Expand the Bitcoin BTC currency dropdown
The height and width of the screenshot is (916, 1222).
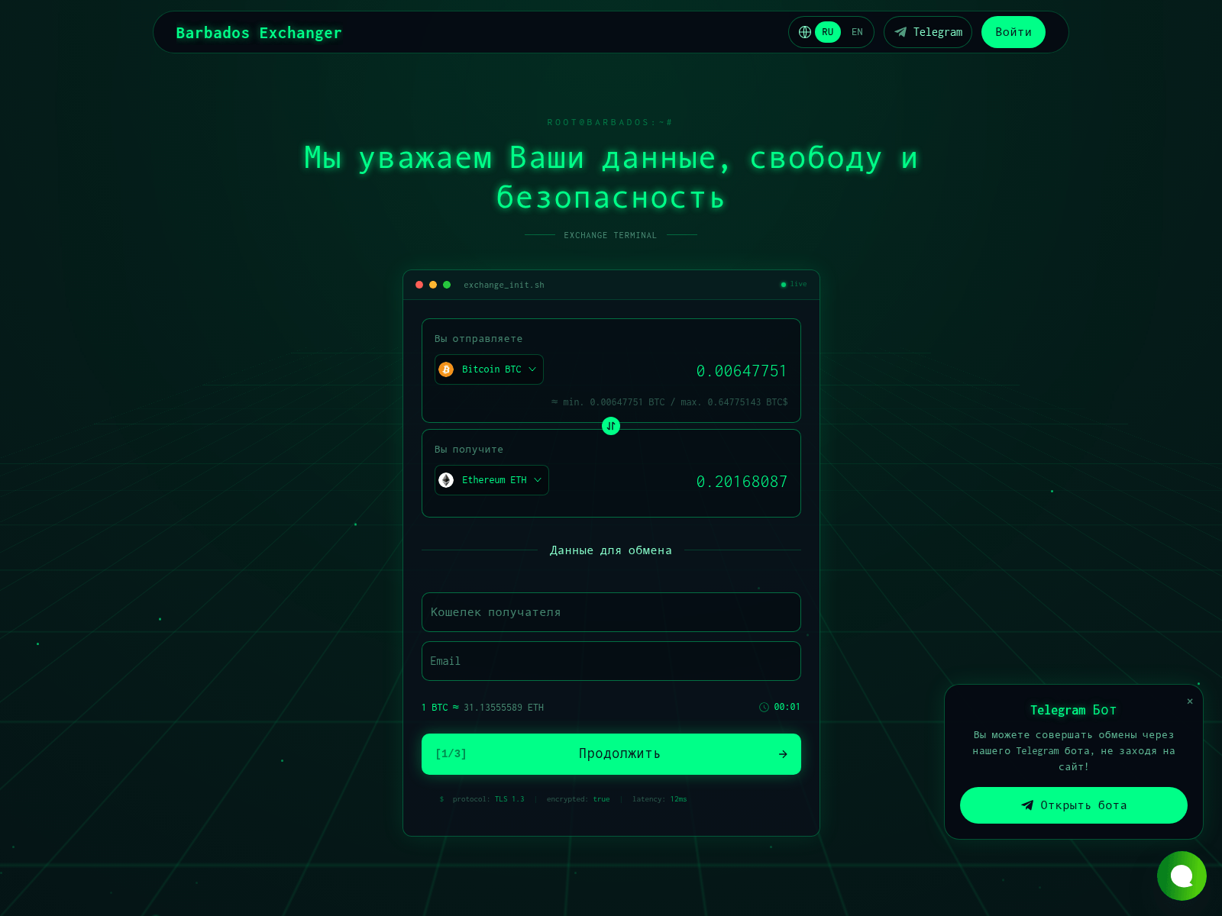tap(489, 369)
